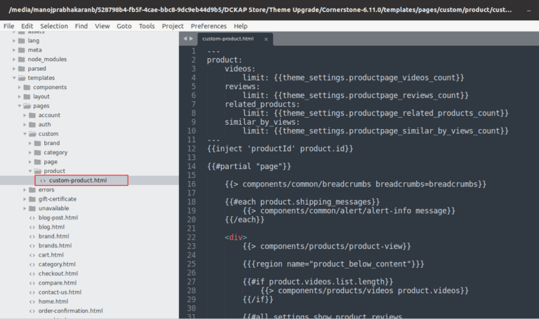
Task: Click the custom open-folder icon
Action: pyautogui.click(x=32, y=134)
